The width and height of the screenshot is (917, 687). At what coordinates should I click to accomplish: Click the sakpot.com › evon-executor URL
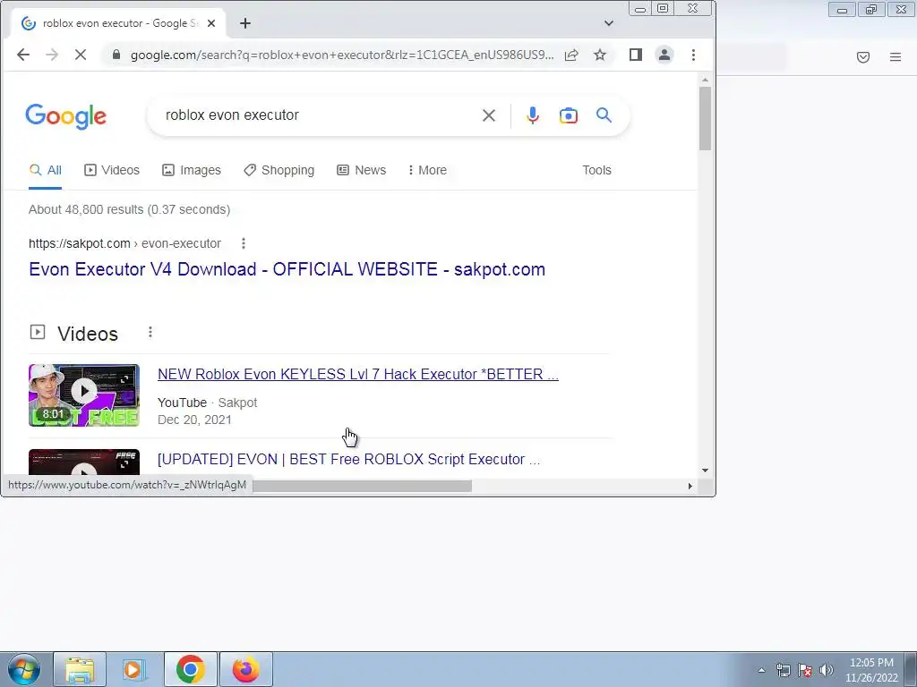pyautogui.click(x=124, y=243)
